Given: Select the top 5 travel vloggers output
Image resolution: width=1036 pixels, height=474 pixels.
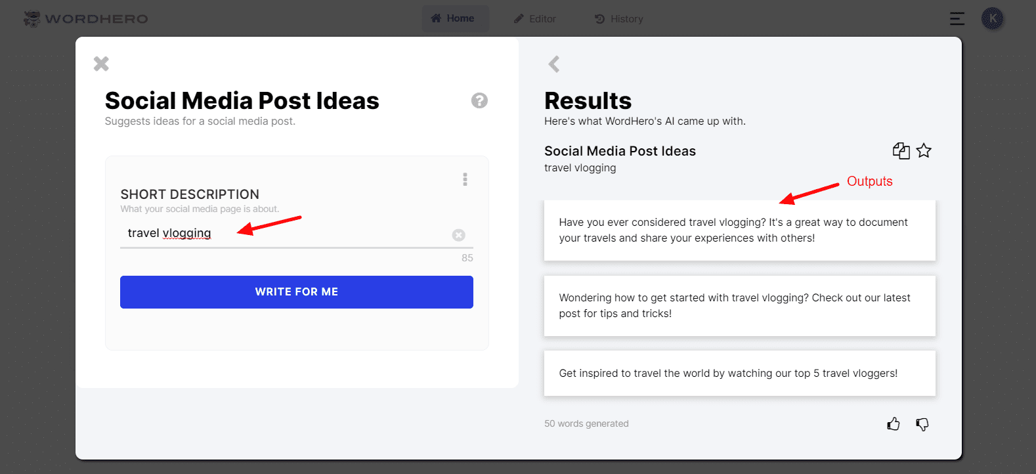Looking at the screenshot, I should pyautogui.click(x=739, y=374).
